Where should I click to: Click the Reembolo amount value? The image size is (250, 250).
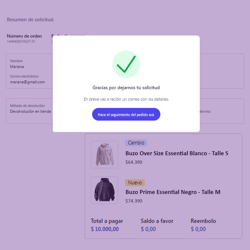pos(198,229)
